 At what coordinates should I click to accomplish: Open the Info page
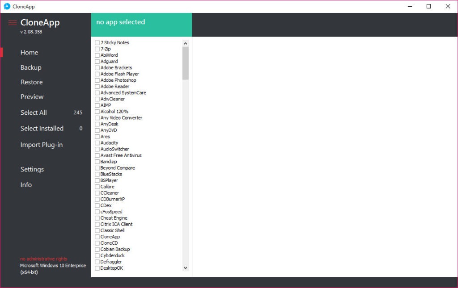click(26, 185)
